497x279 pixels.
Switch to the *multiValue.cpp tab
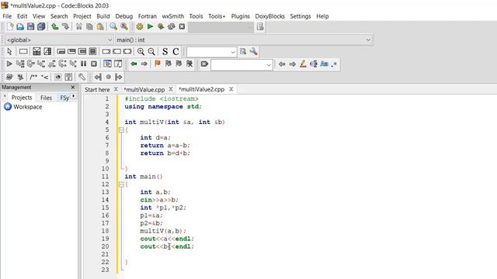pyautogui.click(x=144, y=90)
